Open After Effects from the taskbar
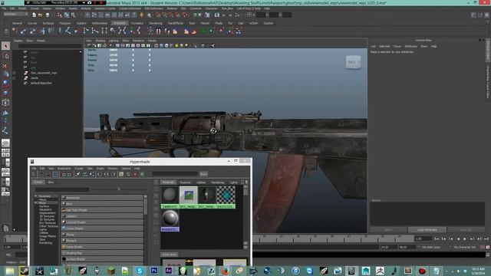 [x=169, y=271]
